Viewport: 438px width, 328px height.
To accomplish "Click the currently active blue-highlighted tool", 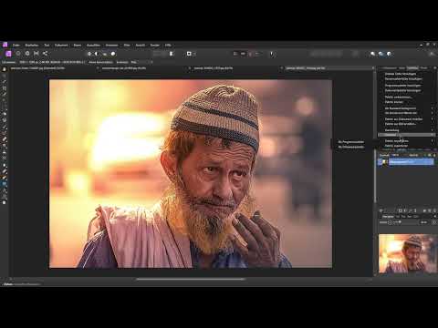I will tap(5, 184).
